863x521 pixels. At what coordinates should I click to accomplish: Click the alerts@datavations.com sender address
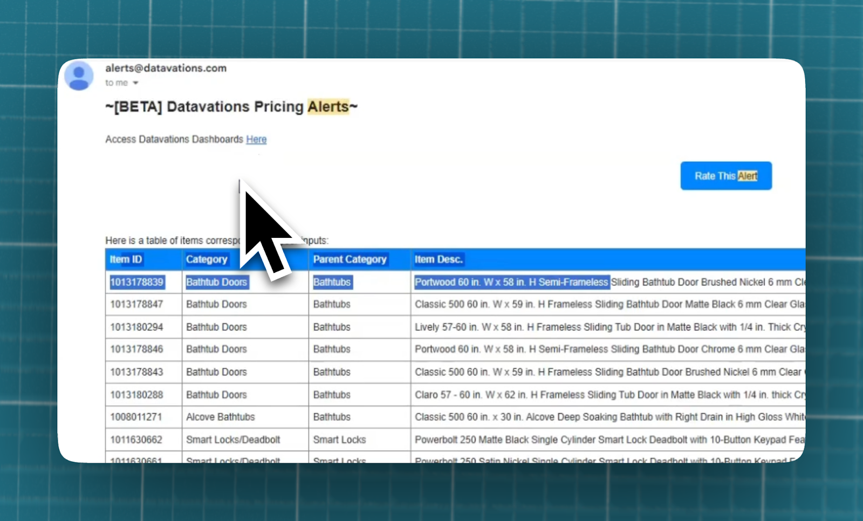(166, 68)
